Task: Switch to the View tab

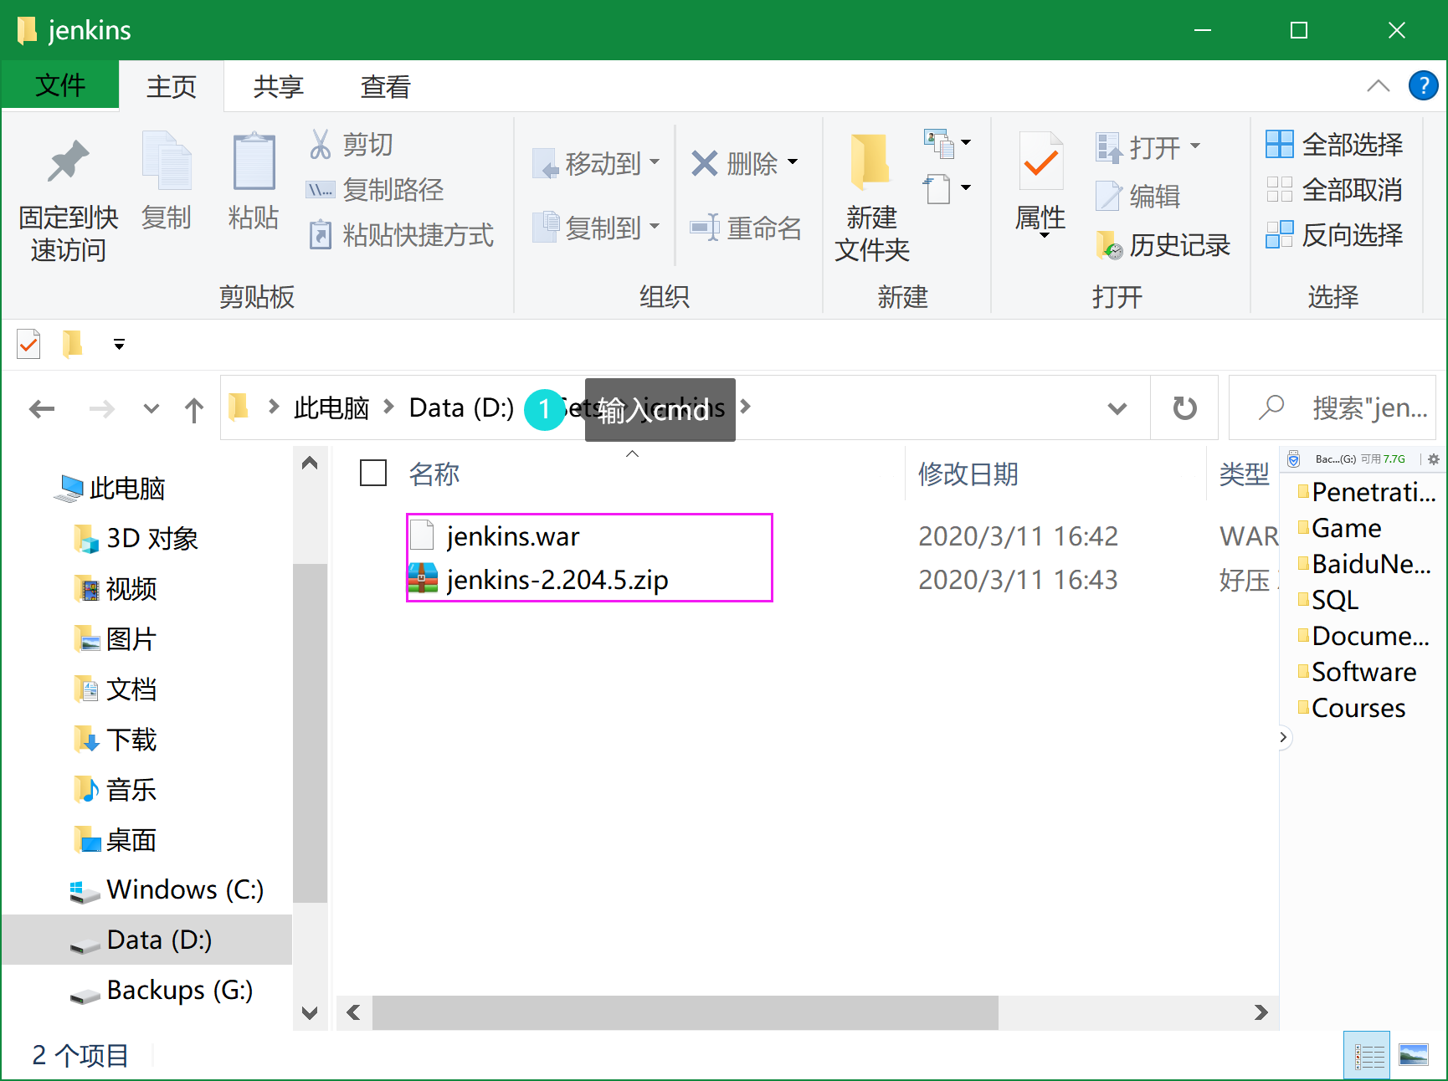Action: click(386, 86)
